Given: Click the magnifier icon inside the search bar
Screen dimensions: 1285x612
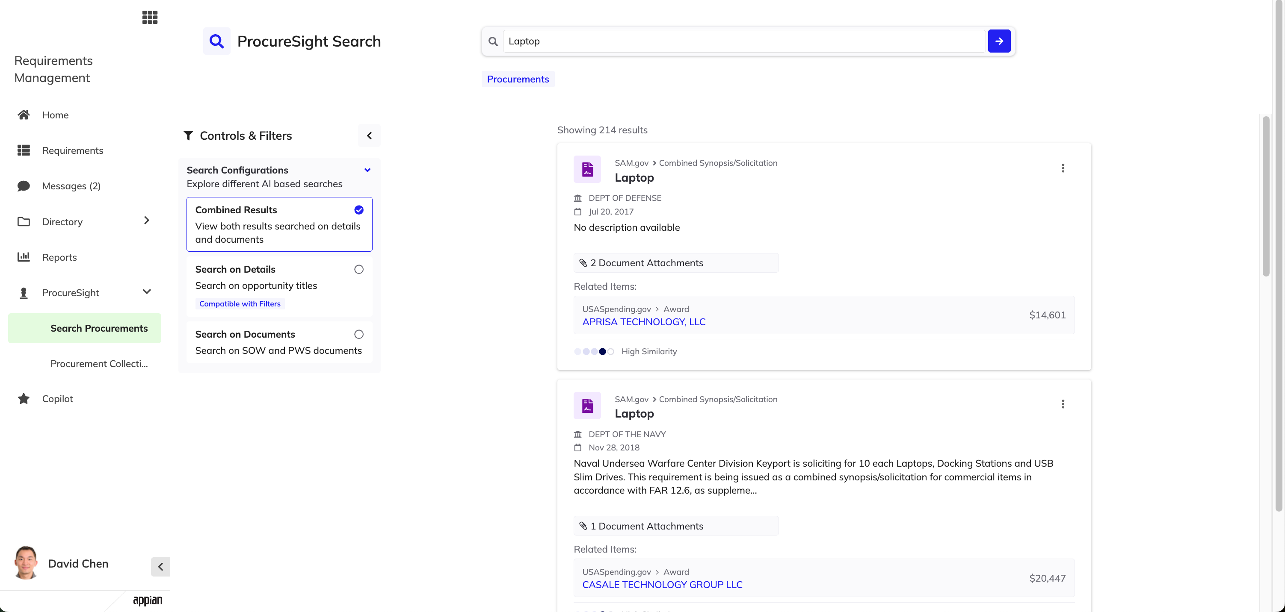Looking at the screenshot, I should 493,41.
